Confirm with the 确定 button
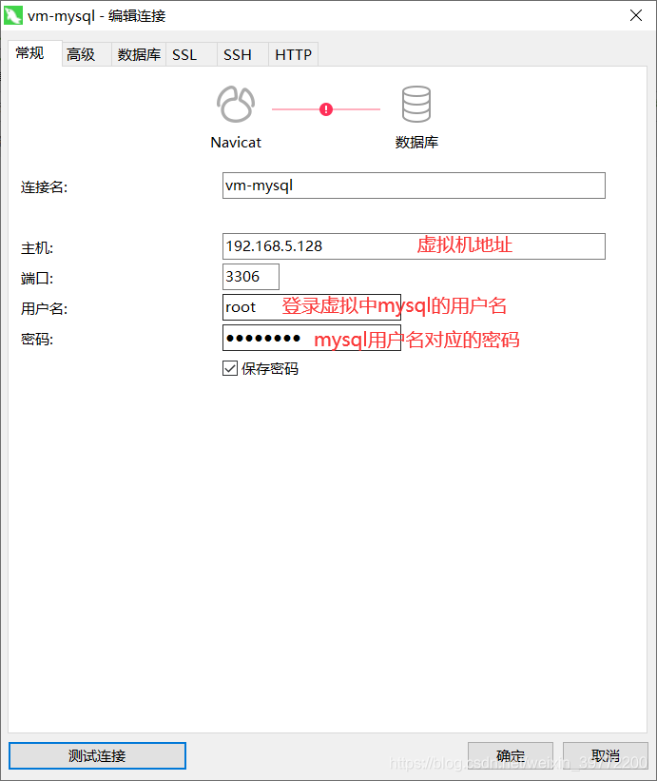The image size is (657, 781). 511,755
